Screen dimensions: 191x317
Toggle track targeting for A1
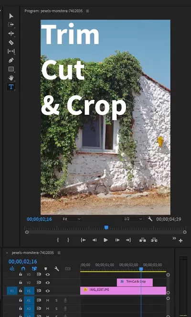tap(29, 300)
